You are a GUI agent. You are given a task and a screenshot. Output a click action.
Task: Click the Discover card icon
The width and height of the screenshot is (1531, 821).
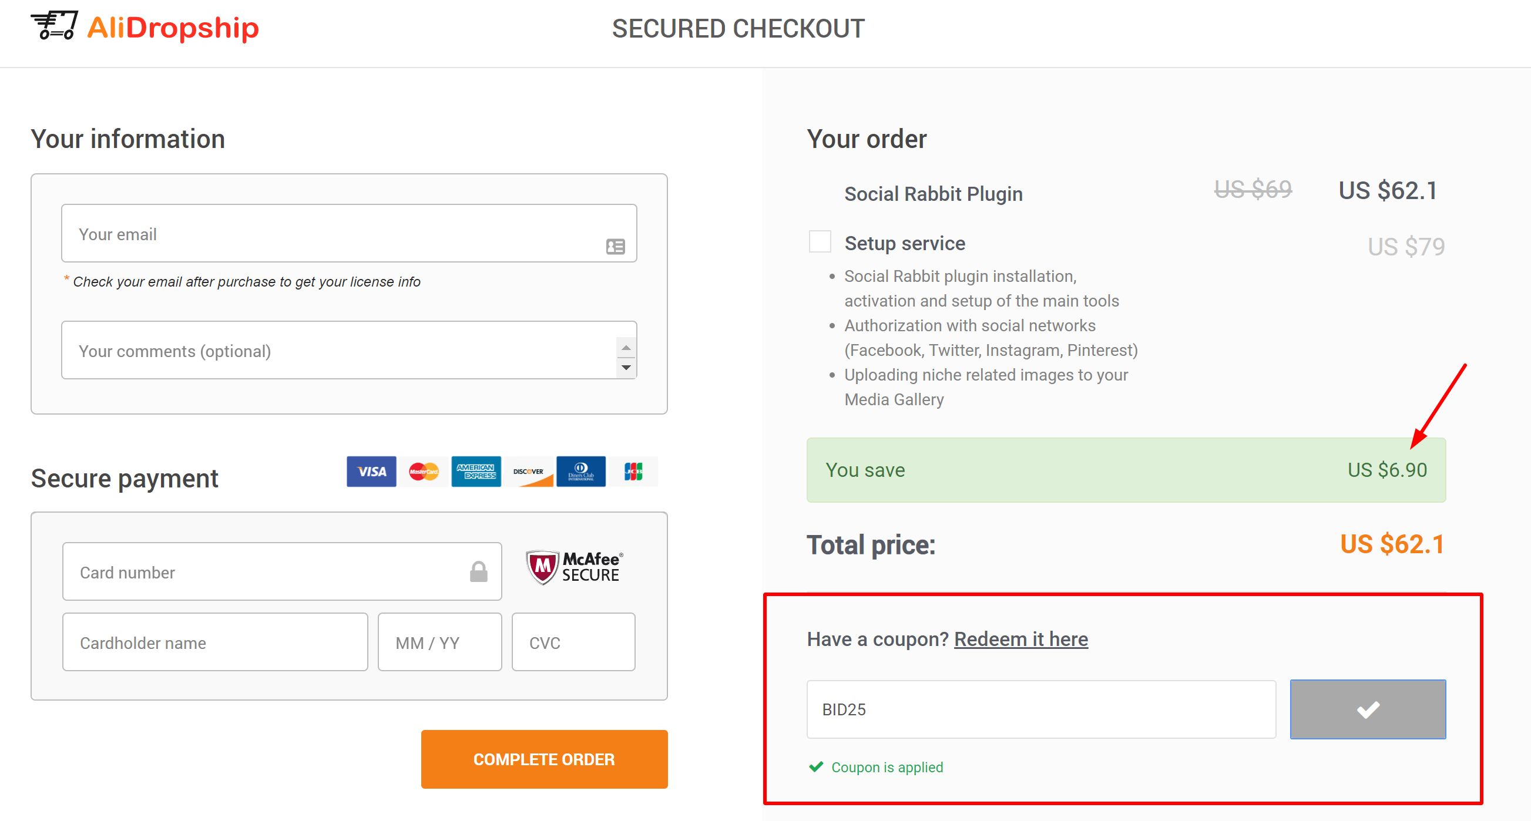click(x=528, y=471)
